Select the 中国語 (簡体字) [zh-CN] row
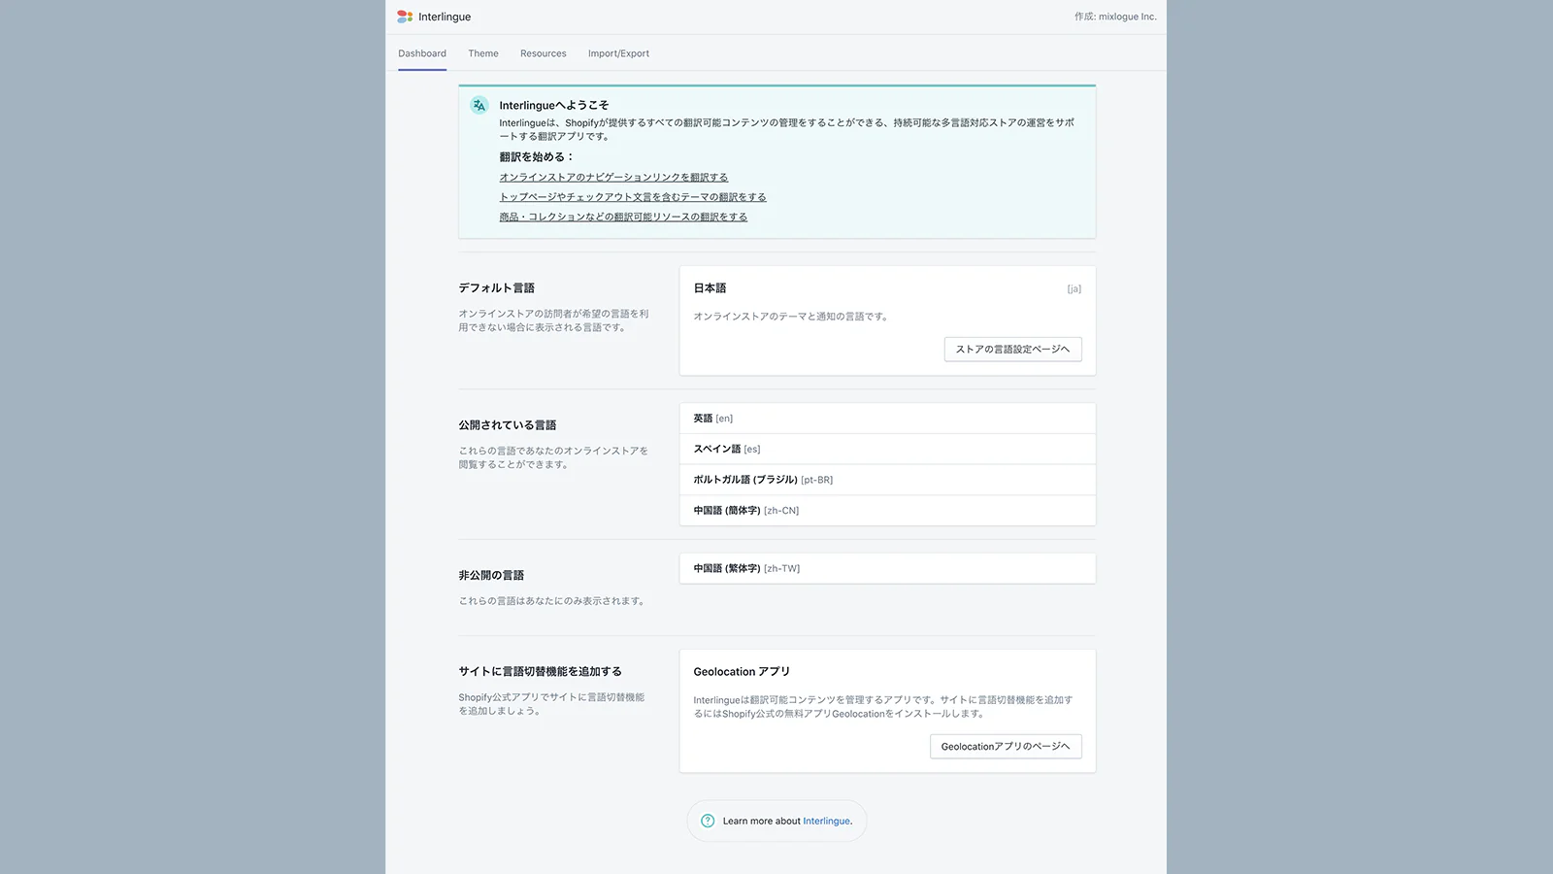The width and height of the screenshot is (1553, 874). tap(887, 510)
